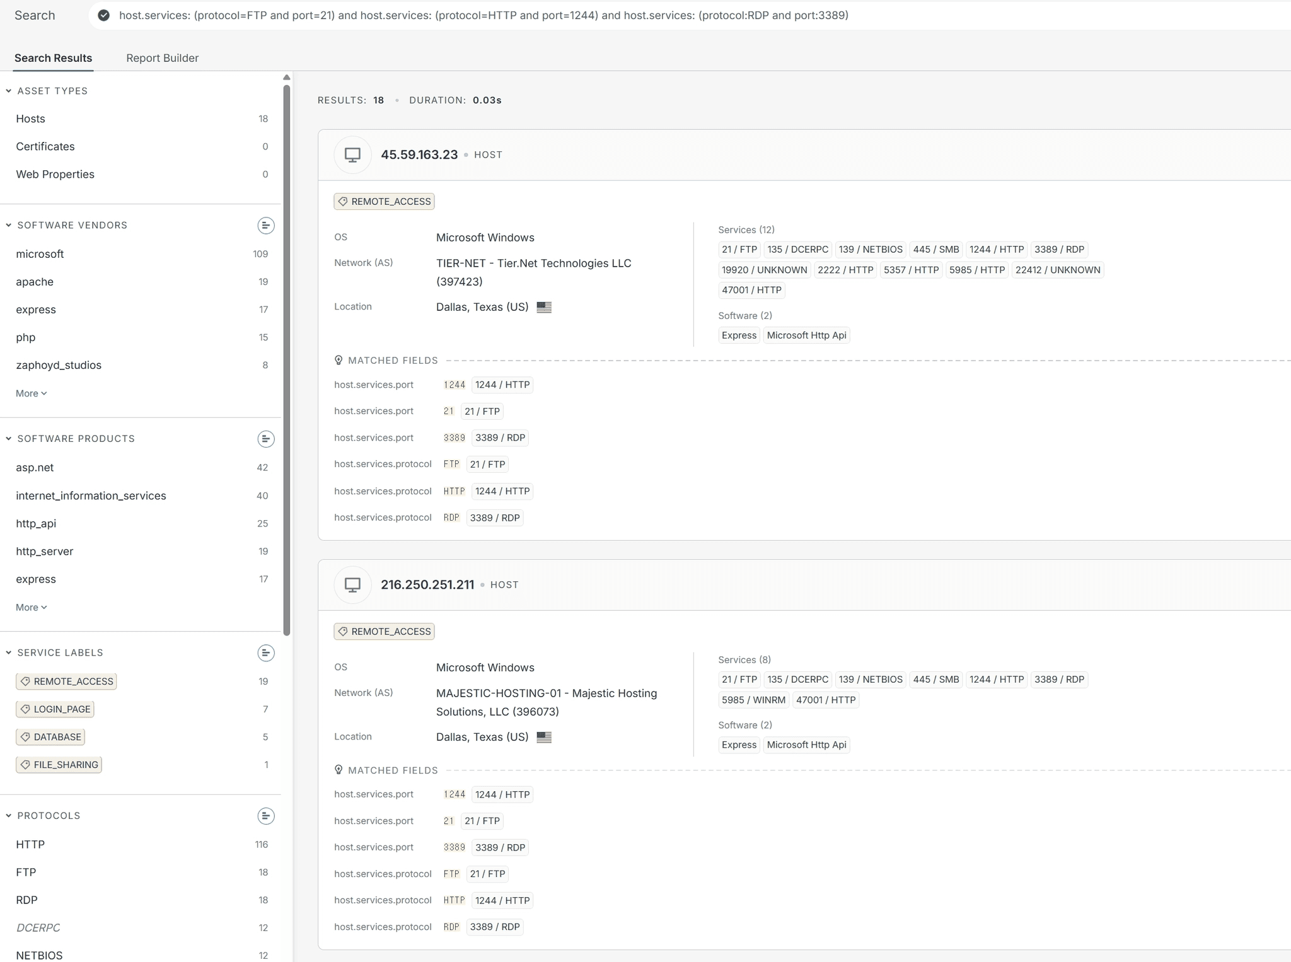Expand More under Software Vendors
1291x962 pixels.
click(30, 393)
